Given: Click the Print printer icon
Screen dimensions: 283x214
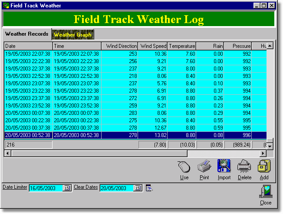Looking at the screenshot, I should coord(204,166).
